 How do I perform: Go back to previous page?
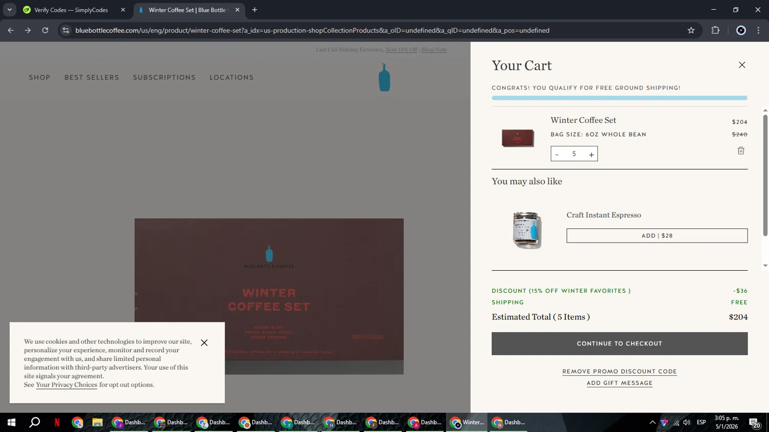tap(11, 30)
